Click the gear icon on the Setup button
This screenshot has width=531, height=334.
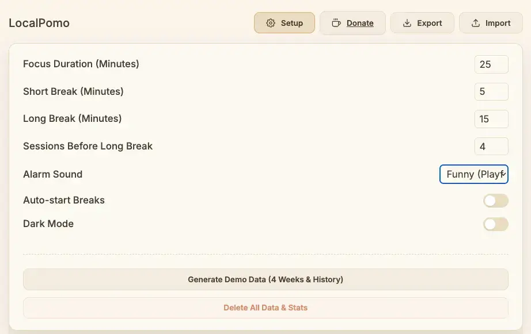(x=270, y=23)
